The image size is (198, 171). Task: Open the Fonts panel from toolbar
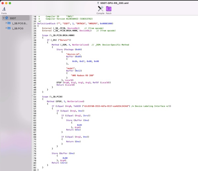(x=4, y=10)
